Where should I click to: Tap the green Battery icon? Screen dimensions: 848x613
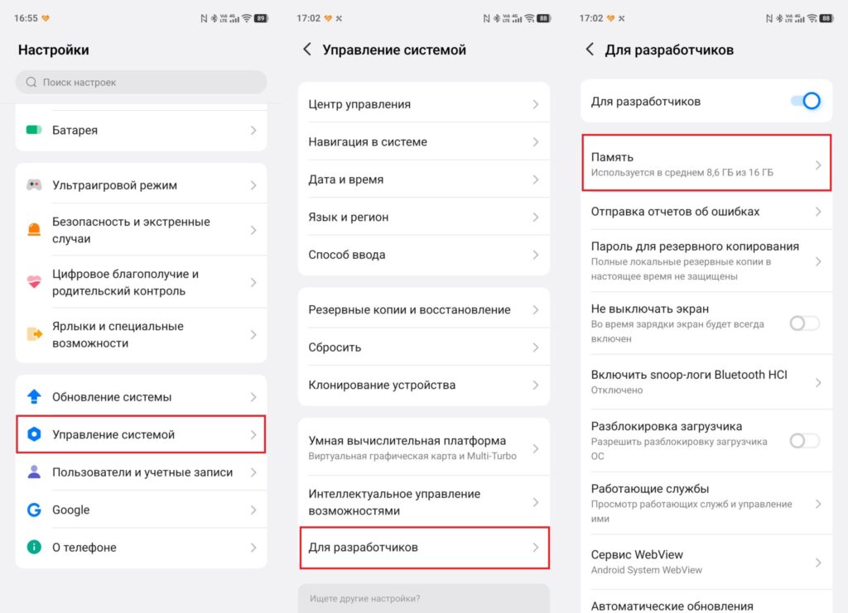(34, 130)
